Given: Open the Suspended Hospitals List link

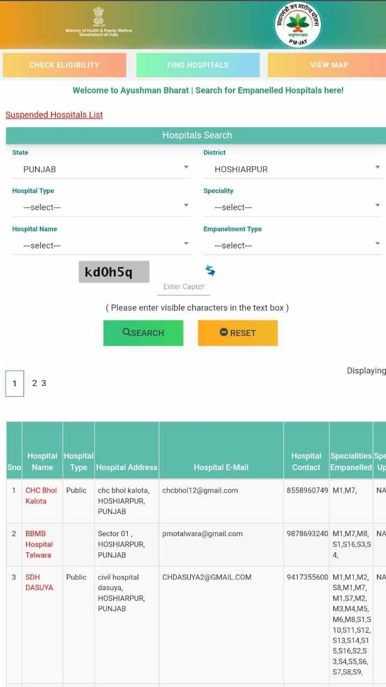Looking at the screenshot, I should coord(54,115).
